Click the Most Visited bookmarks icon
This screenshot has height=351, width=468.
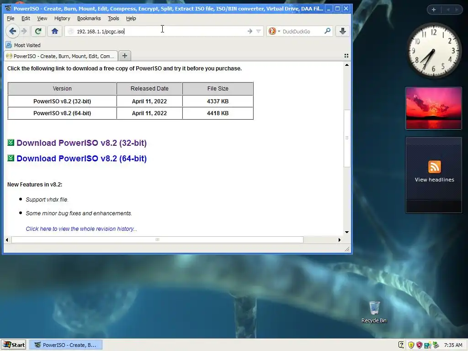[9, 45]
